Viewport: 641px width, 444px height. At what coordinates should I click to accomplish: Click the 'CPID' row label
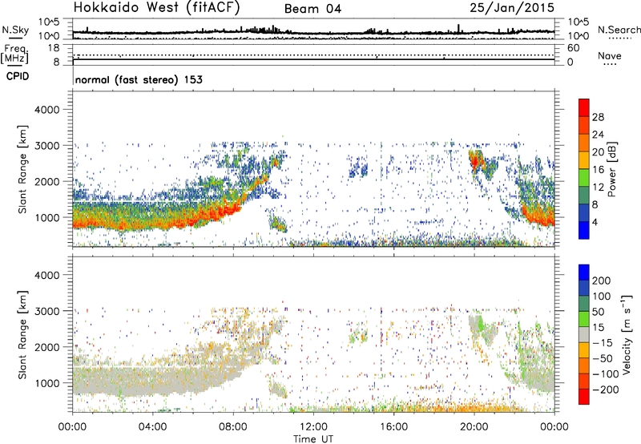click(18, 76)
